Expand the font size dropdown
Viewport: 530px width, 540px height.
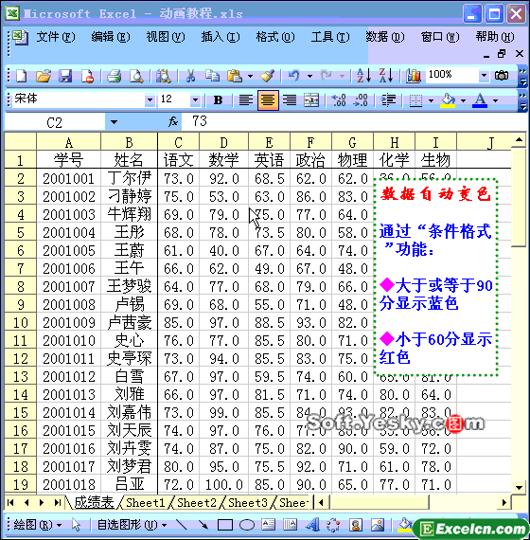(x=195, y=100)
